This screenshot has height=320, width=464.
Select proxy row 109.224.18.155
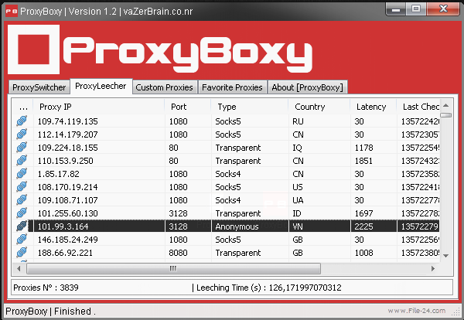click(x=226, y=148)
